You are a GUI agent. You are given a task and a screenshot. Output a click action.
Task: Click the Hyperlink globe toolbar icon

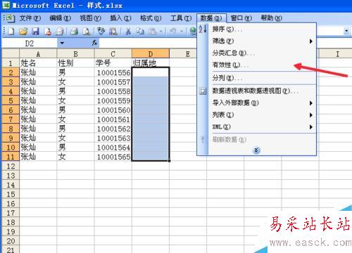pos(193,31)
